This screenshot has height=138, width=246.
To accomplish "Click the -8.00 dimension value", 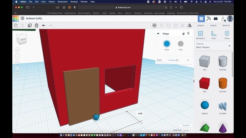I will [x=140, y=113].
